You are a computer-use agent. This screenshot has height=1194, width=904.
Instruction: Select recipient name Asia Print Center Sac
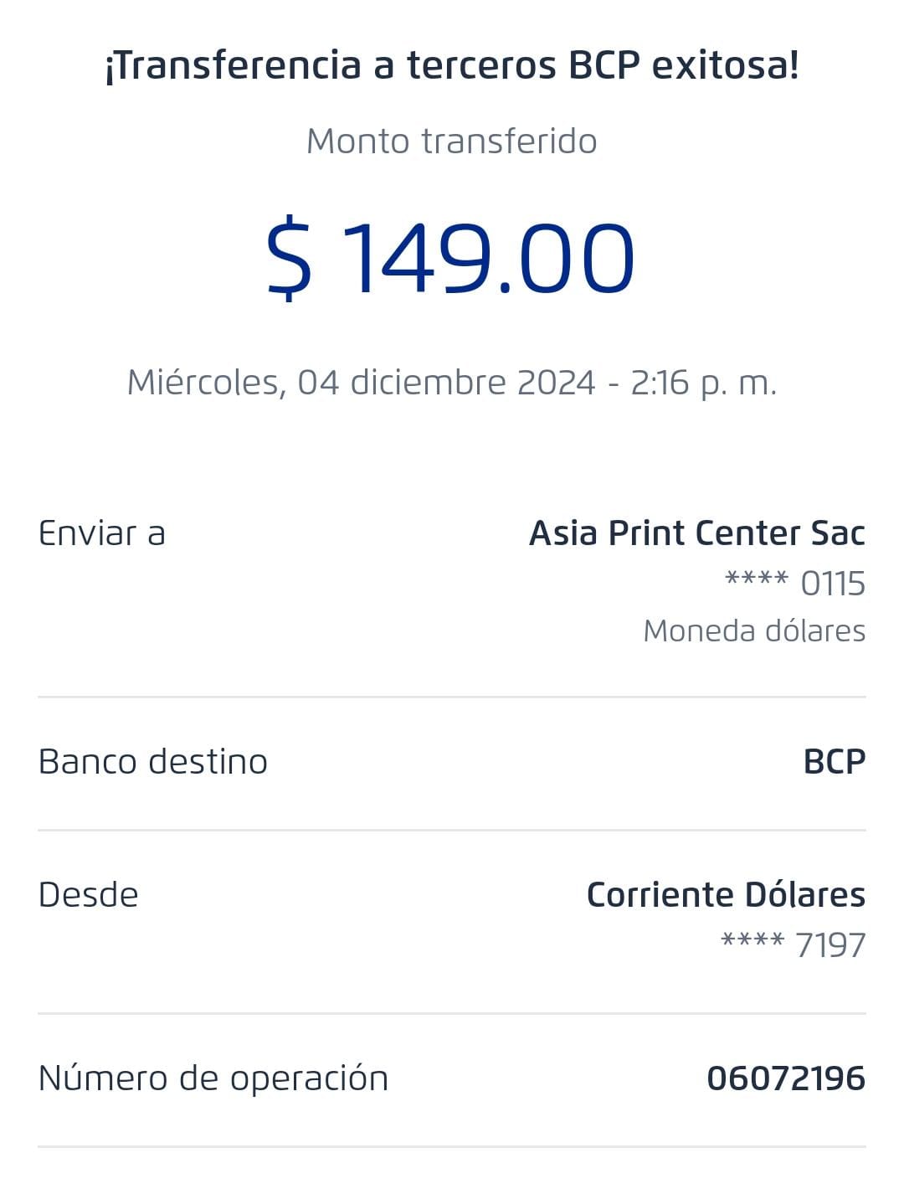point(696,533)
